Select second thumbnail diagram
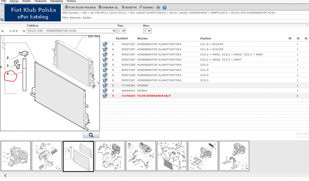 (47, 156)
